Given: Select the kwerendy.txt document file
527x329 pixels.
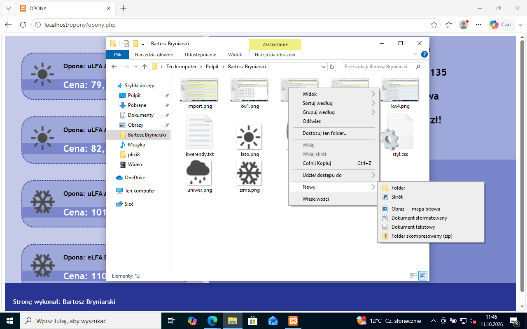Looking at the screenshot, I should 200,132.
